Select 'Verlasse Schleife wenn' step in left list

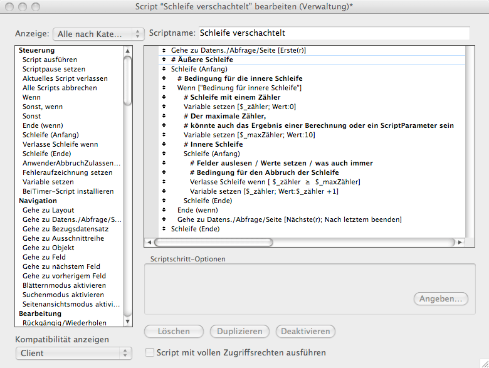point(60,144)
